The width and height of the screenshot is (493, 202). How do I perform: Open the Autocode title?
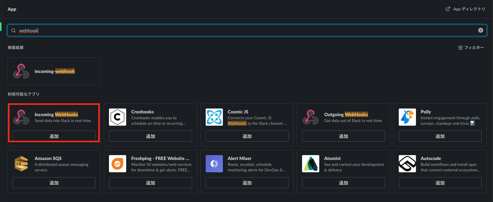[x=431, y=158]
